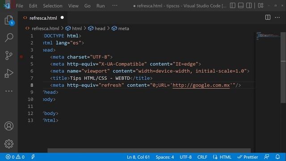The height and width of the screenshot is (161, 286).
Task: Click the Ln 8, Col 61 position indicator
Action: tap(138, 157)
